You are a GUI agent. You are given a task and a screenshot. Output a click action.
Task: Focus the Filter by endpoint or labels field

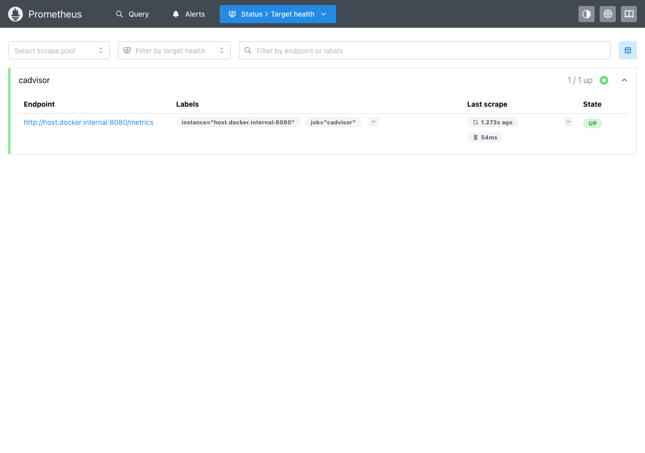click(x=425, y=50)
